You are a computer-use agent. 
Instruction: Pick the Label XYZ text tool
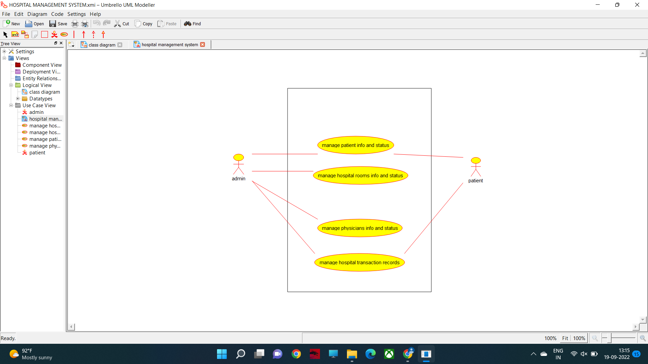(x=15, y=34)
